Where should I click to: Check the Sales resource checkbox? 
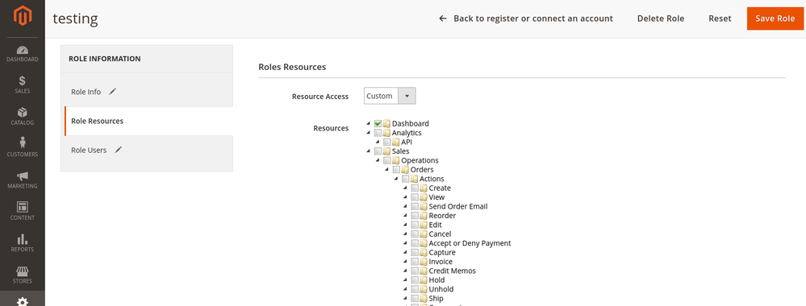tap(378, 151)
